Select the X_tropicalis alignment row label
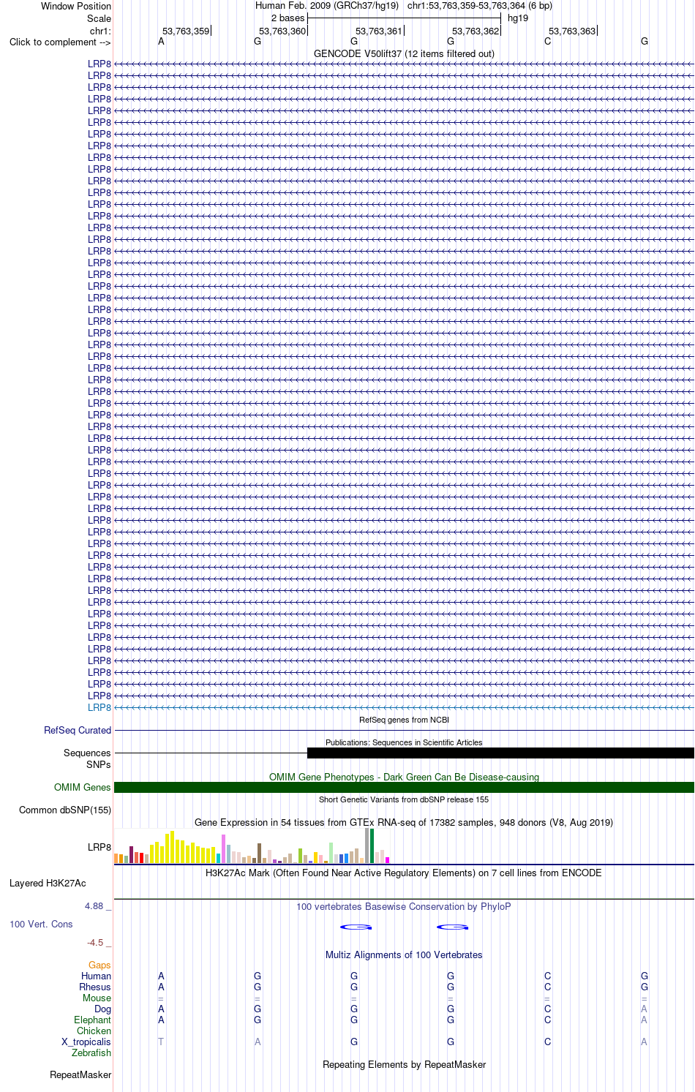Viewport: 695px width, 1092px height. [86, 1042]
